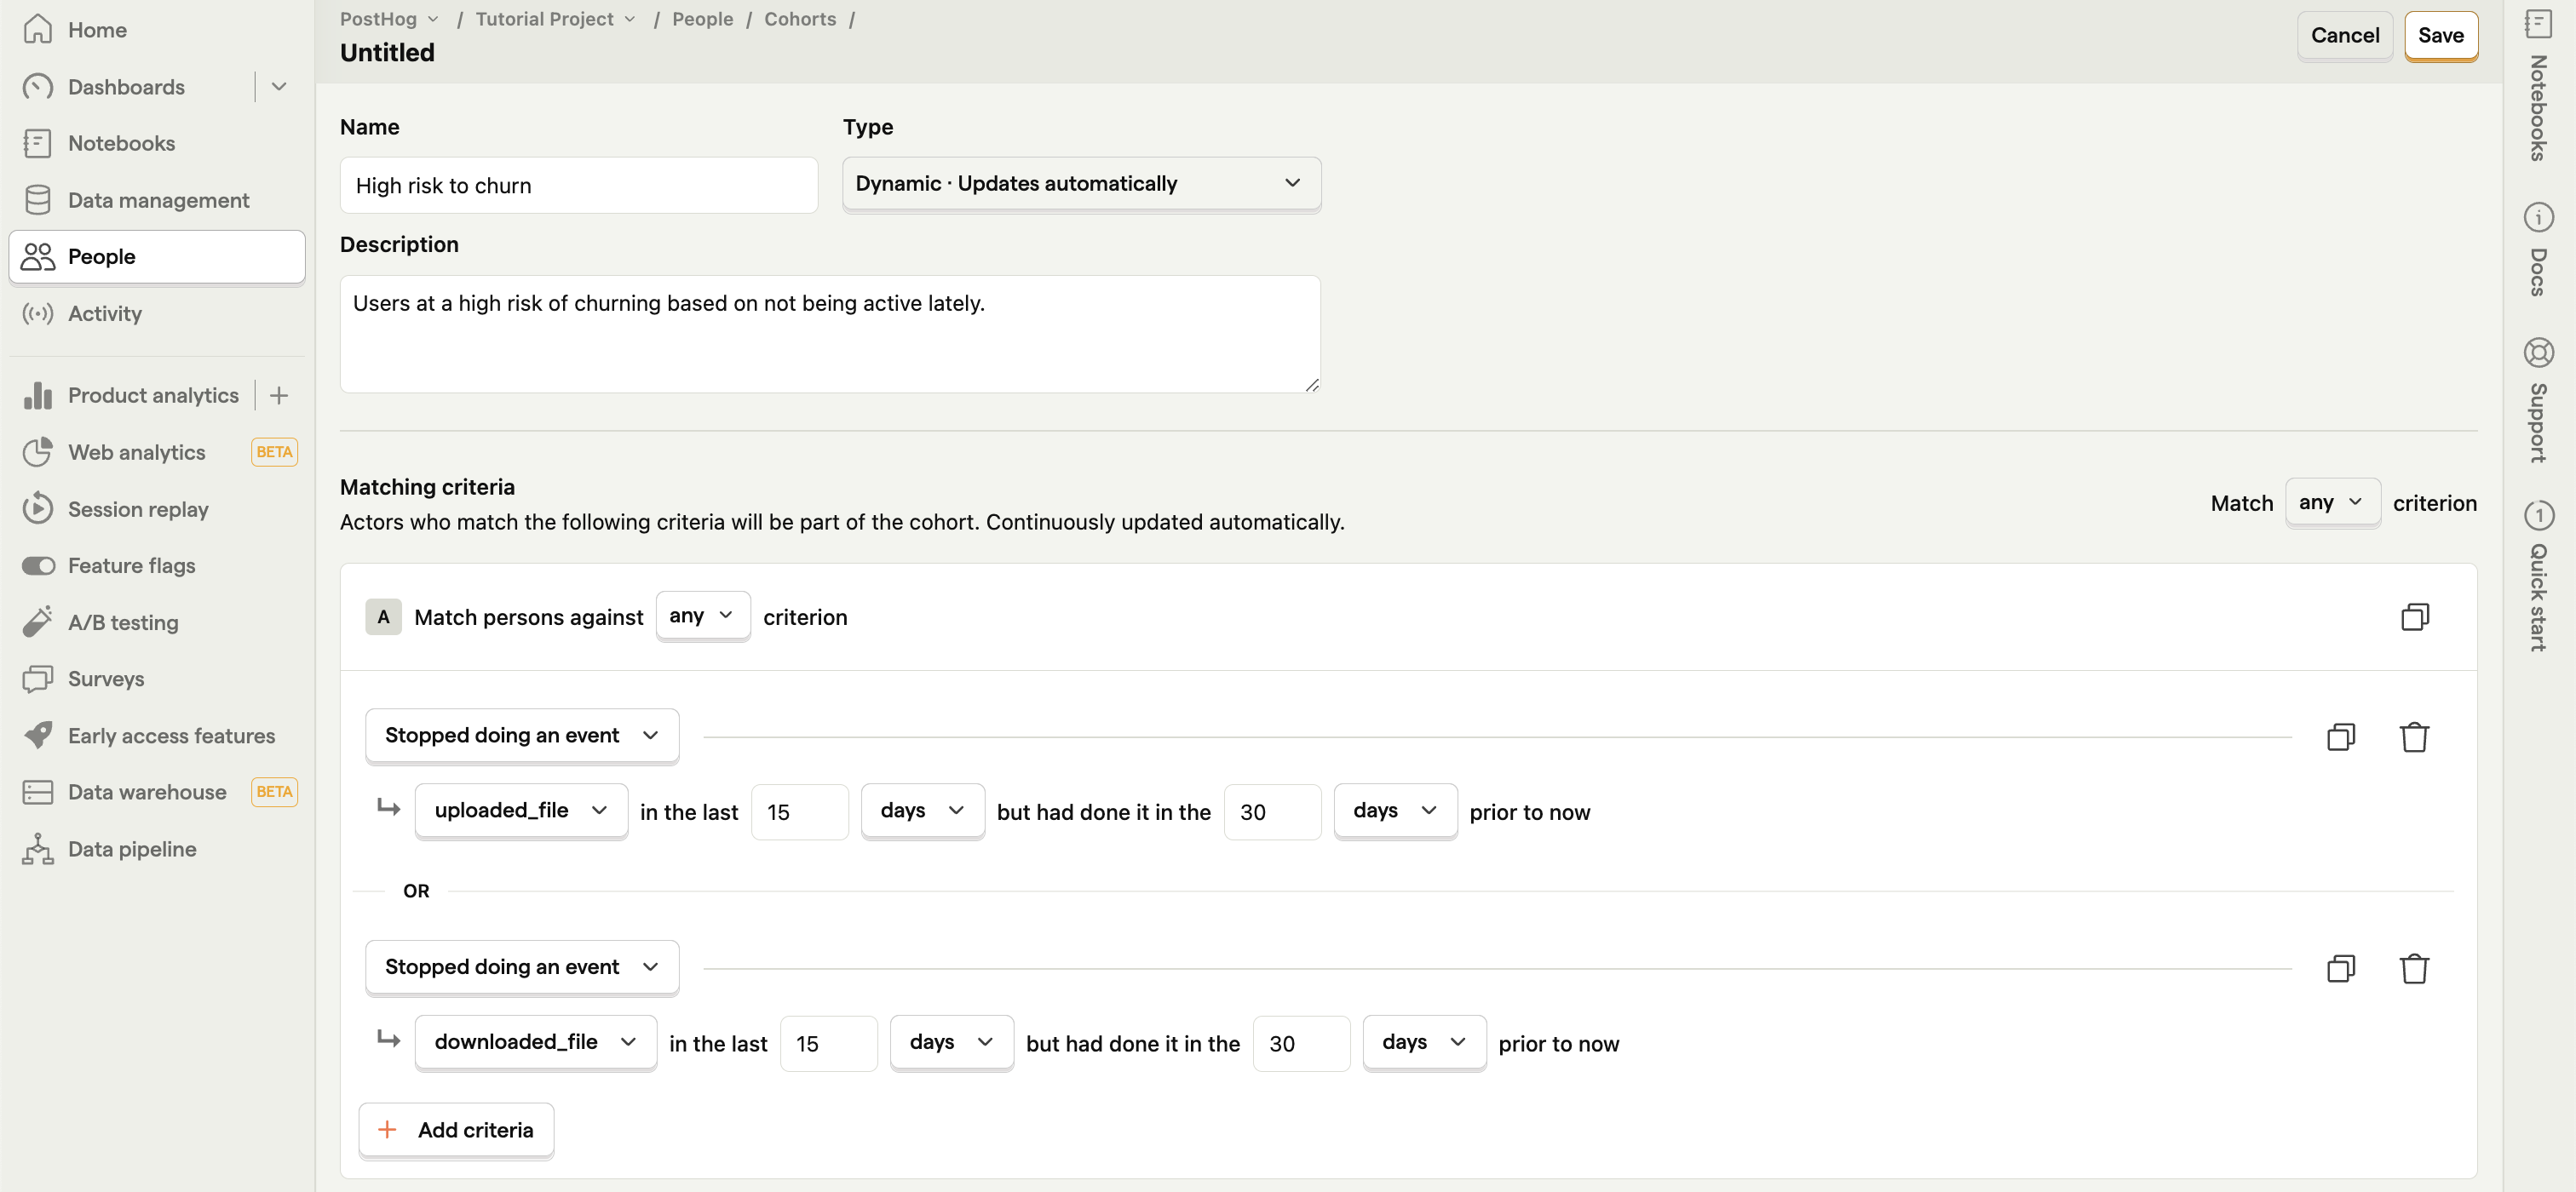
Task: Click the Name field 'High risk to churn'
Action: [x=579, y=186]
